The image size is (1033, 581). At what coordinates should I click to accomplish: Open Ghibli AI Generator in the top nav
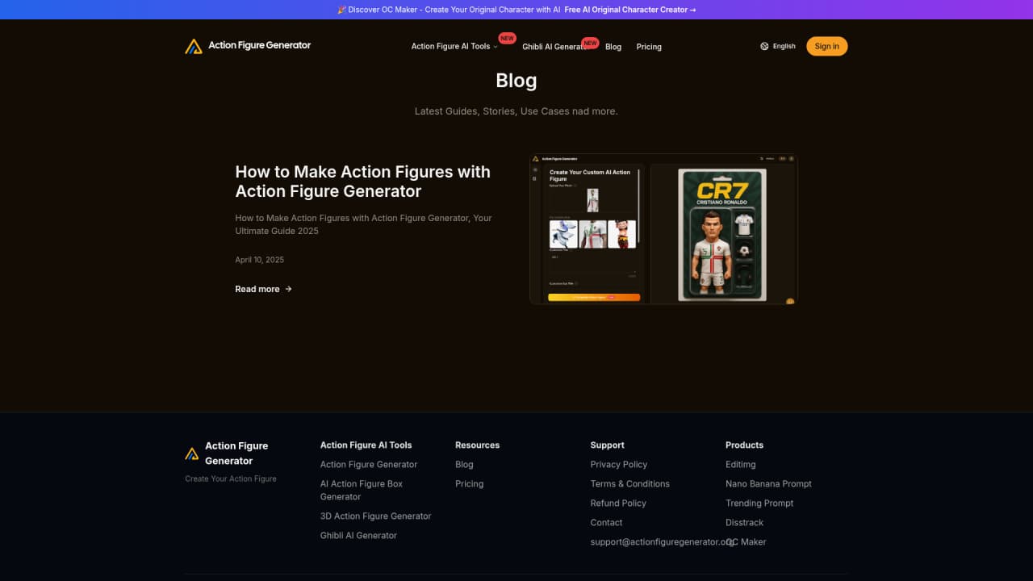click(x=555, y=47)
